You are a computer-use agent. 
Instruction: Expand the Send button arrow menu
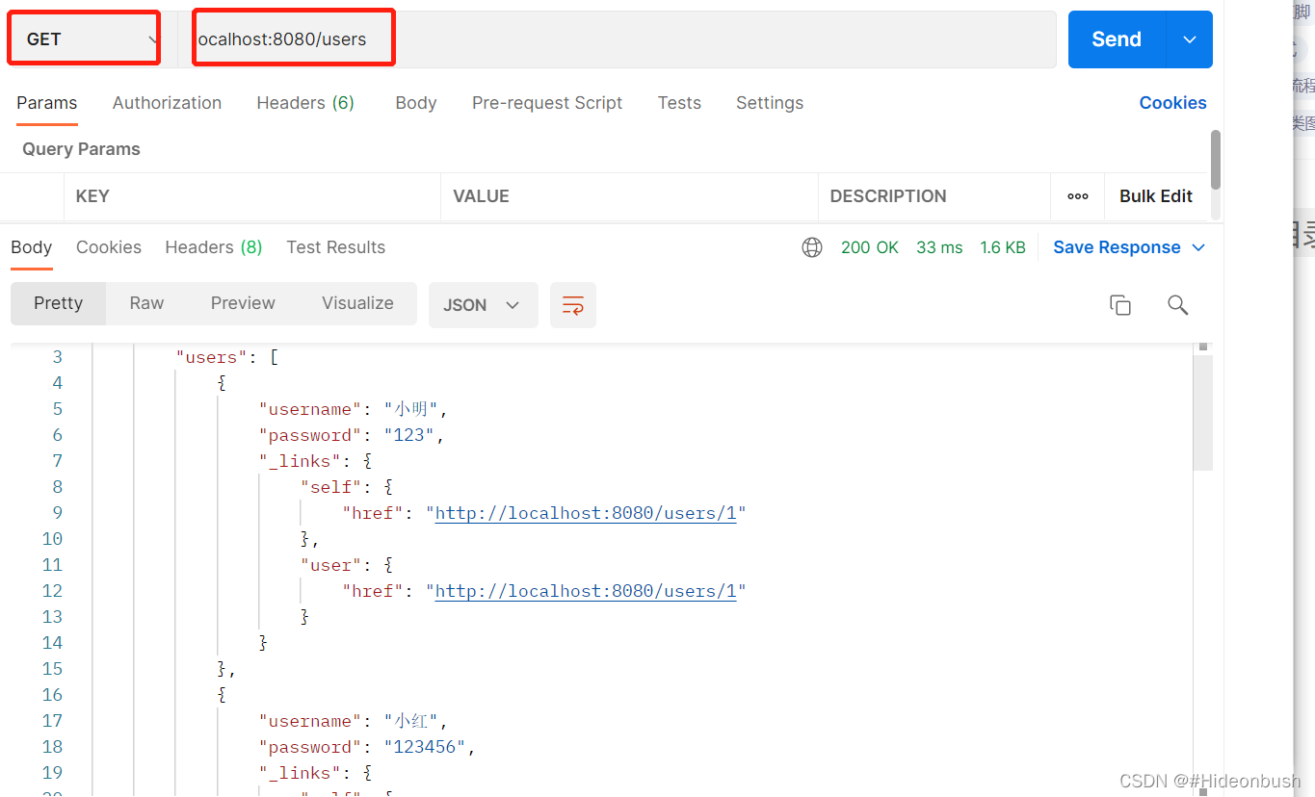point(1190,39)
